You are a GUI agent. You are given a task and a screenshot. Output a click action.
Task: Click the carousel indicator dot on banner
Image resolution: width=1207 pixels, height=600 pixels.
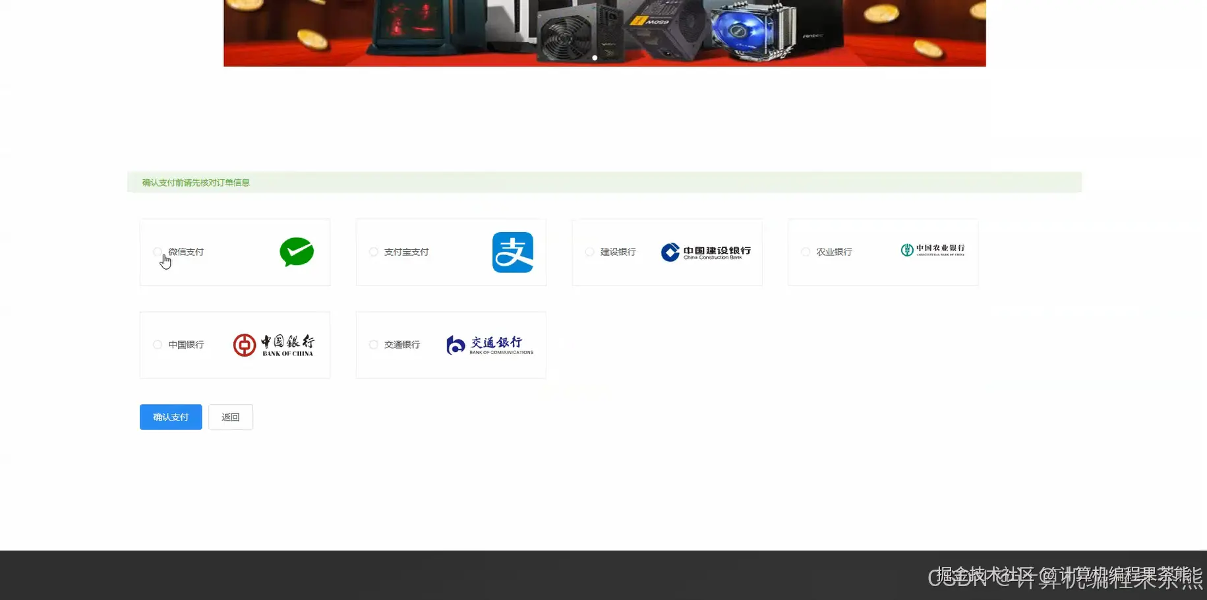595,58
